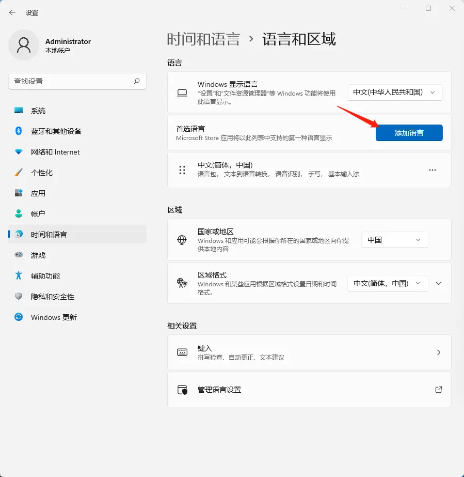The width and height of the screenshot is (464, 477).
Task: Open 隐私和安全性 settings
Action: pyautogui.click(x=52, y=296)
